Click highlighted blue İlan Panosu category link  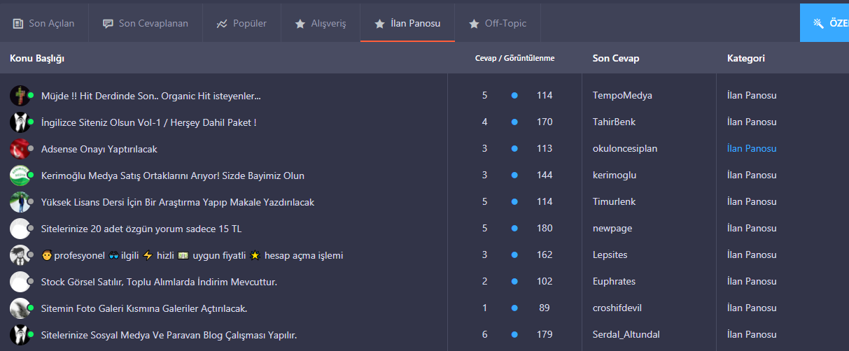click(x=752, y=148)
